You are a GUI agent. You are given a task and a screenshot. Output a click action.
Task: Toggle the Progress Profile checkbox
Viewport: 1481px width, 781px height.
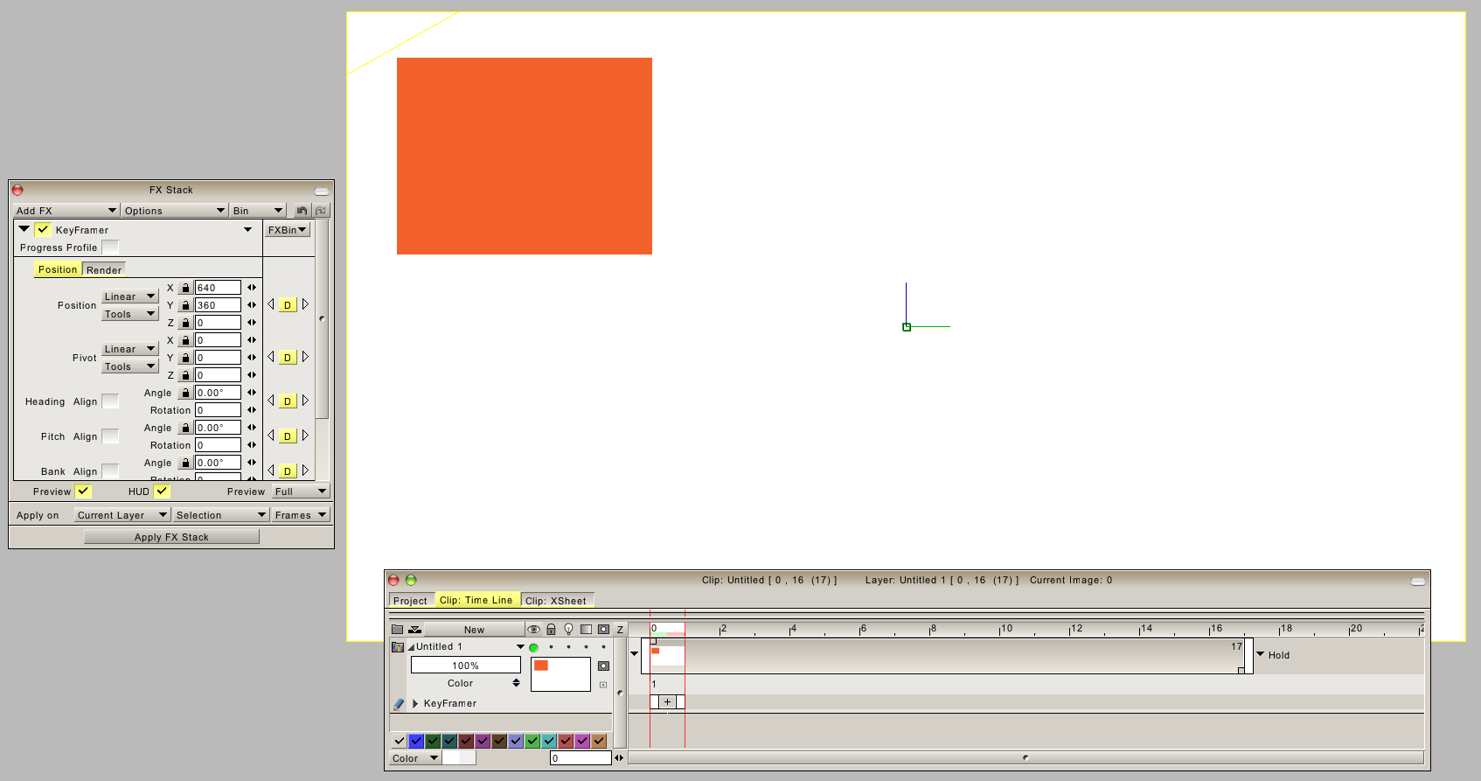(110, 248)
